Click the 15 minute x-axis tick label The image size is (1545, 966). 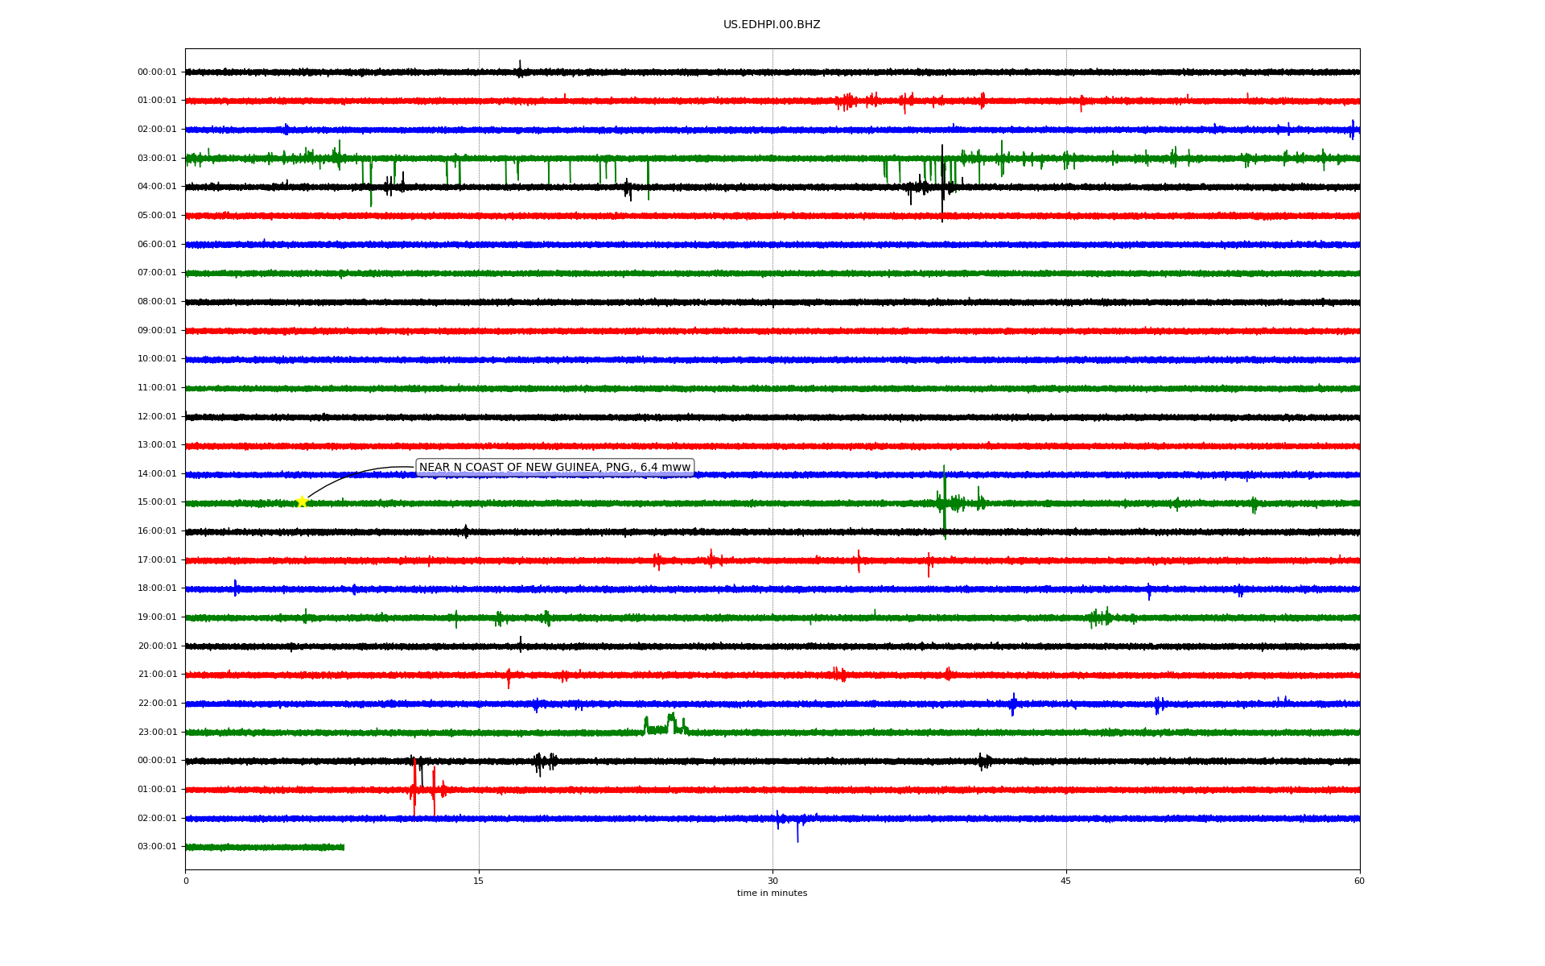coord(479,881)
